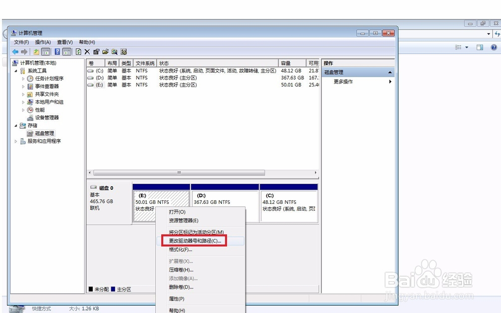Click the 服务和应用程序 tree icon
This screenshot has height=313, width=501.
click(23, 141)
